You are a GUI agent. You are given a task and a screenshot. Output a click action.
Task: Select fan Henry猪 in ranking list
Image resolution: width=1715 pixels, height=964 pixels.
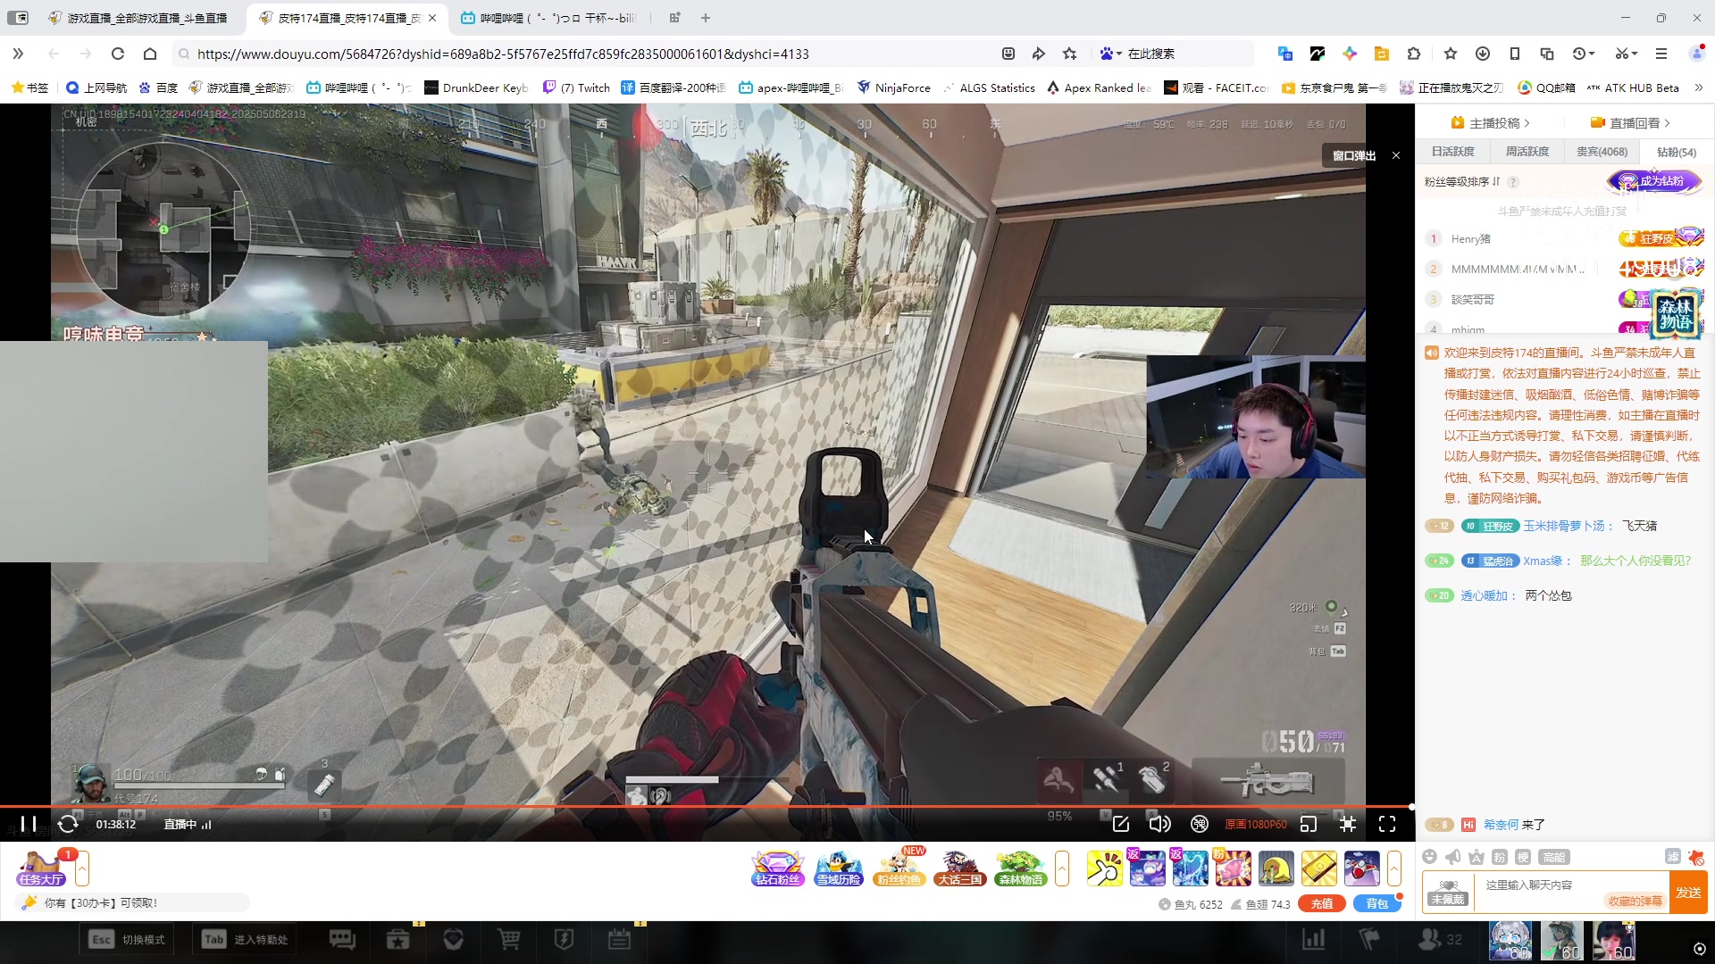point(1471,239)
